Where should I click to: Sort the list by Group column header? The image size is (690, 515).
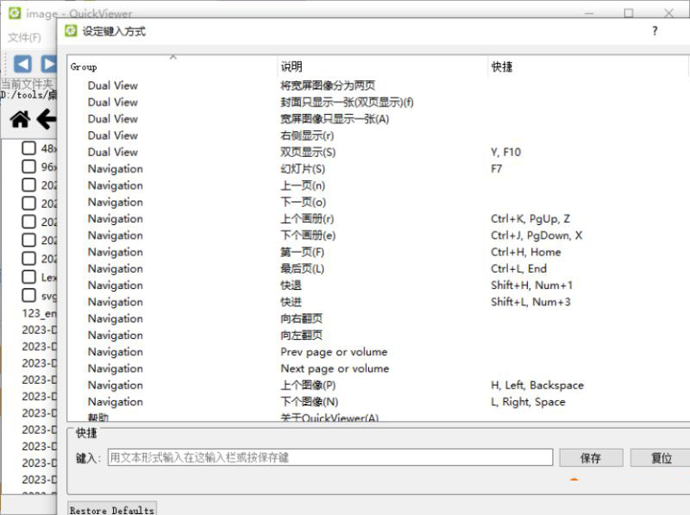click(x=172, y=66)
